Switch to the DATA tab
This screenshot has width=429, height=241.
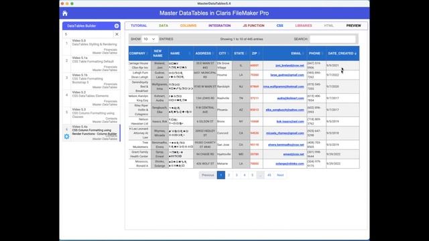coord(164,25)
